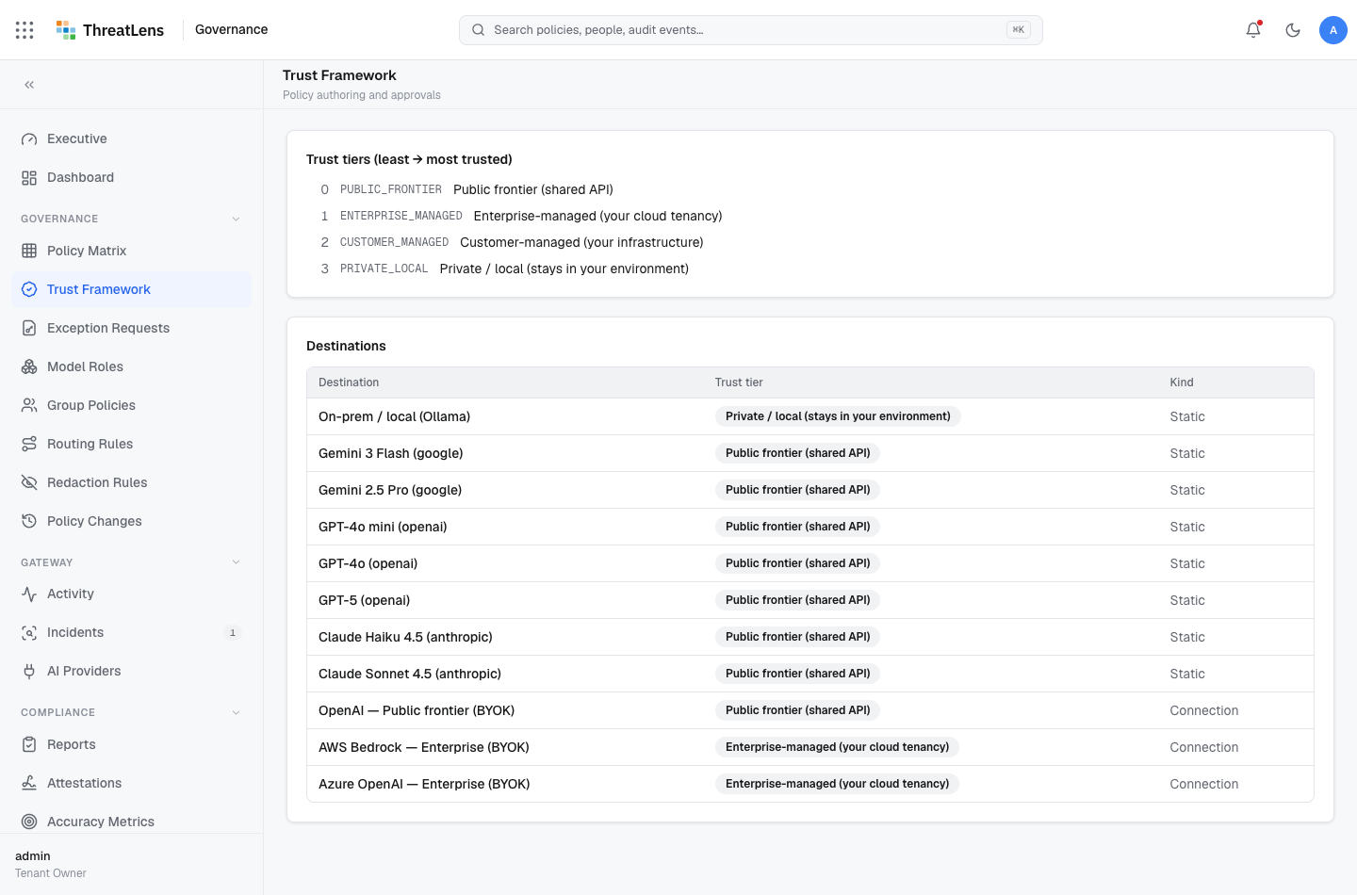Collapse the Gateway section chevron
Viewport: 1357px width, 895px height.
click(x=236, y=562)
